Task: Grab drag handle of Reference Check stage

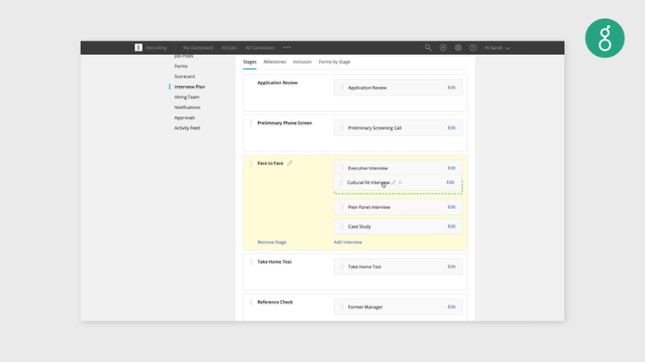Action: coord(251,302)
